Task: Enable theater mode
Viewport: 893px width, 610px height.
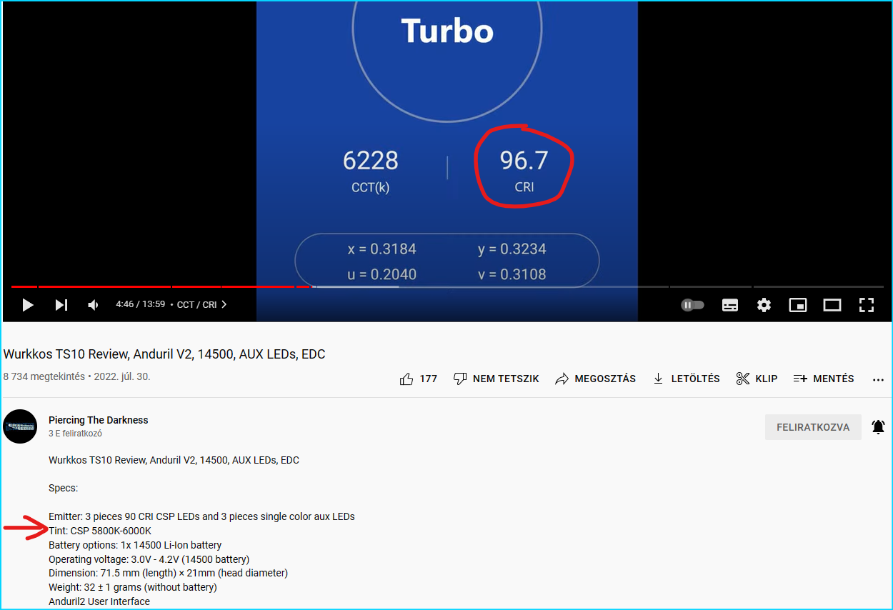Action: (x=832, y=305)
